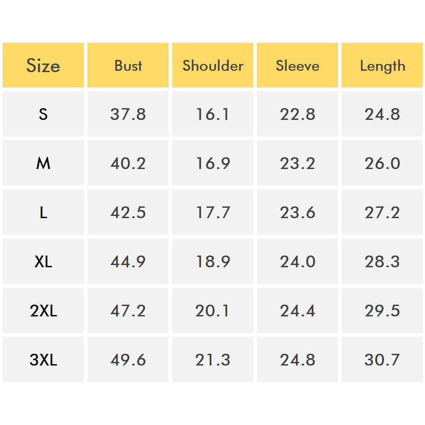This screenshot has height=425, width=425.
Task: Select the 2XL size row label
Action: [x=43, y=311]
